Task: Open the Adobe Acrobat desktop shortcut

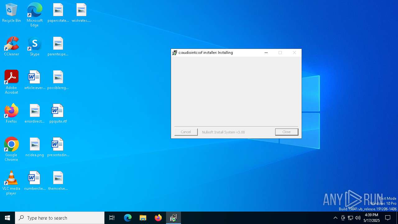Action: point(12,82)
